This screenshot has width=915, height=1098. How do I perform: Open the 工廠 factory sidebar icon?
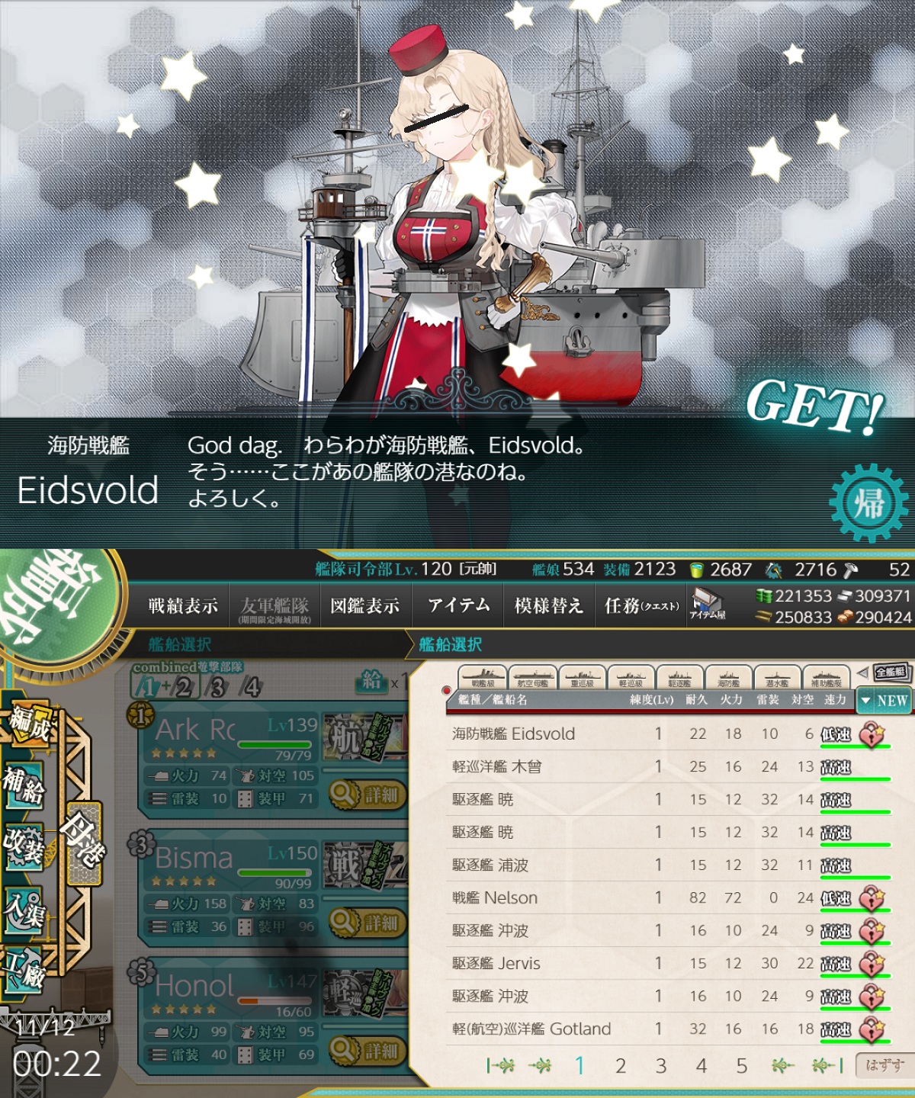24,969
